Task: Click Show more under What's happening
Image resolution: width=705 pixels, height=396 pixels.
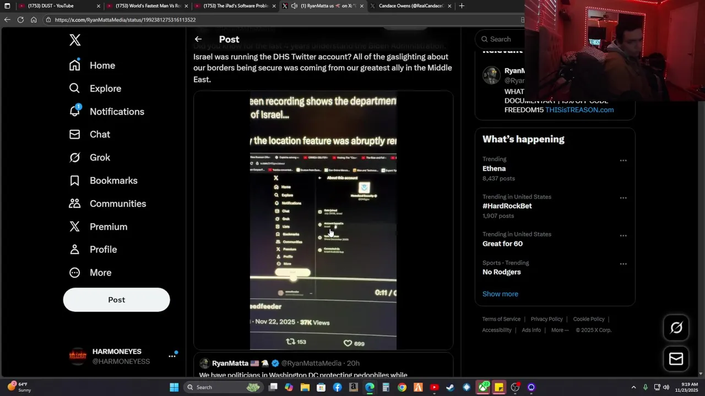Action: coord(500,294)
